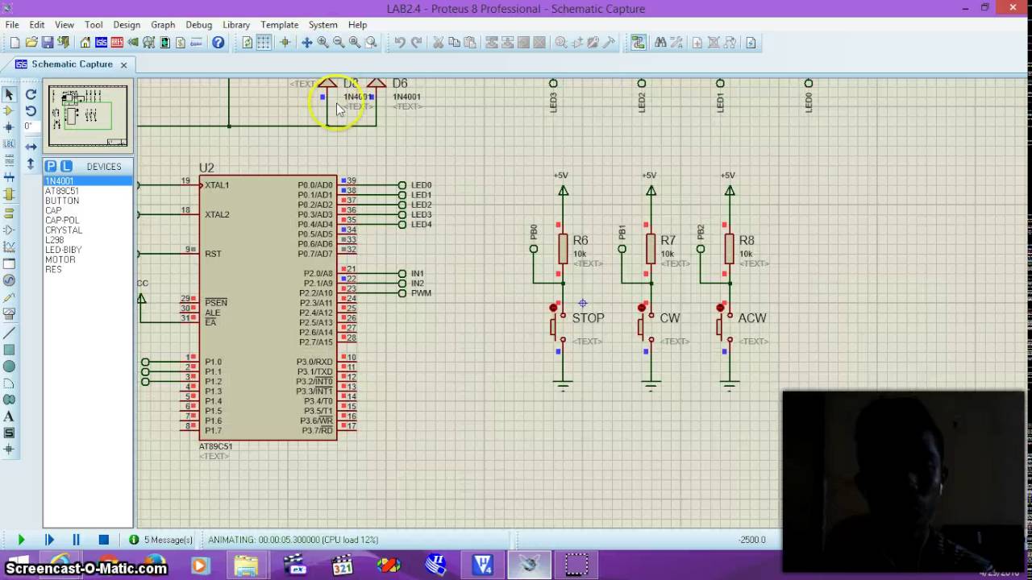Click the Zoom In magnifier icon
Viewport: 1032px width, 580px height.
point(323,43)
